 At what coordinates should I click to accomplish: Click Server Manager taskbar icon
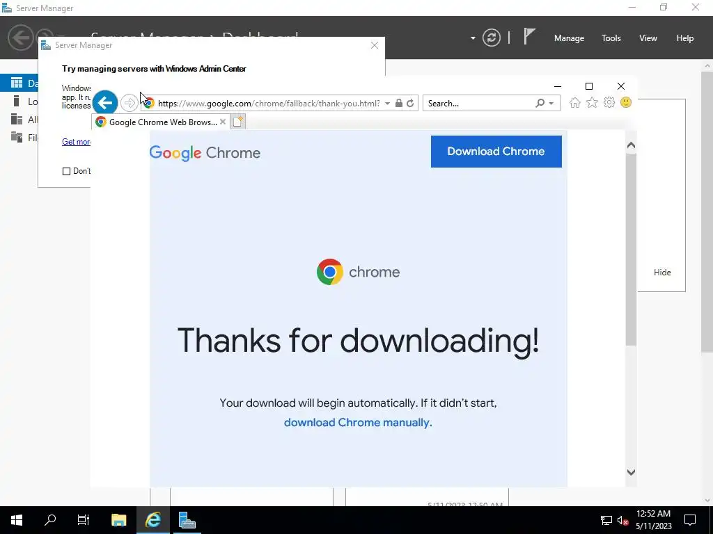[x=187, y=520]
